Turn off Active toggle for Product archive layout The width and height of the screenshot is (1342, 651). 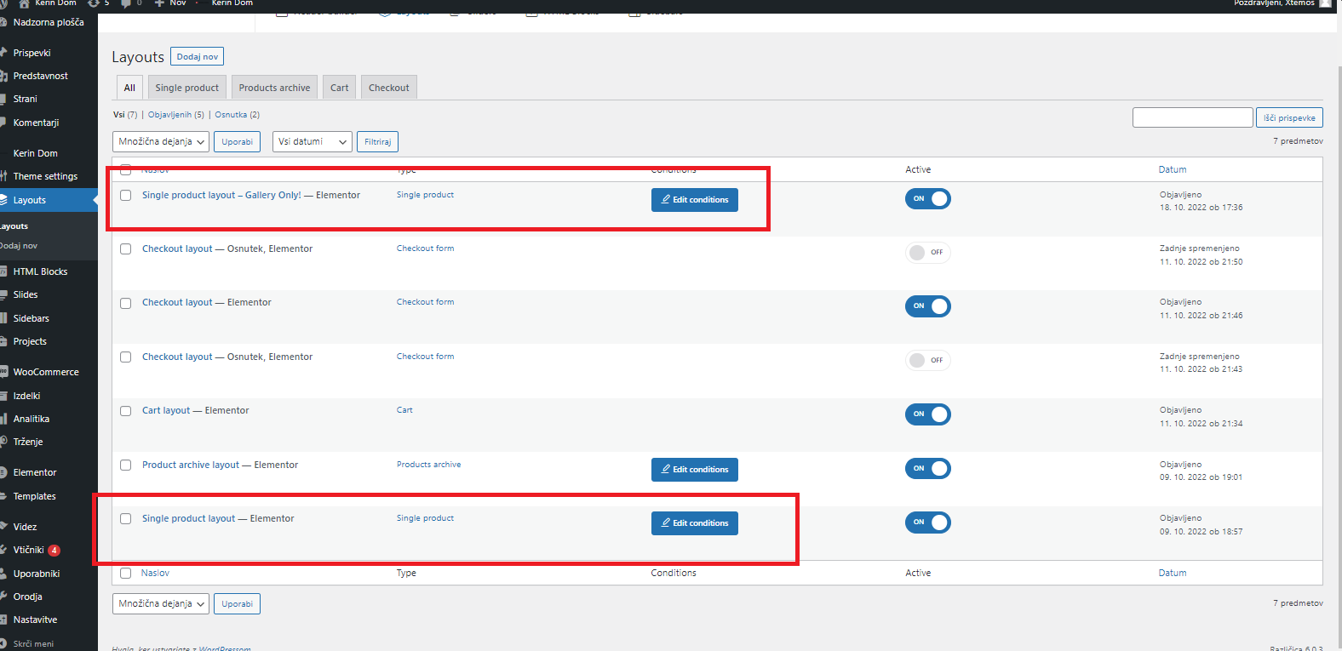(x=927, y=468)
